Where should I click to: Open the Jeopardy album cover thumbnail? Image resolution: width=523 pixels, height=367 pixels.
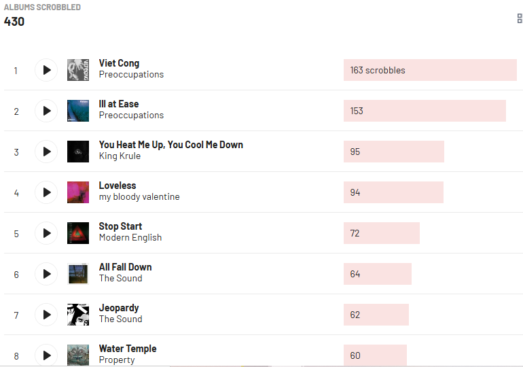coord(78,315)
